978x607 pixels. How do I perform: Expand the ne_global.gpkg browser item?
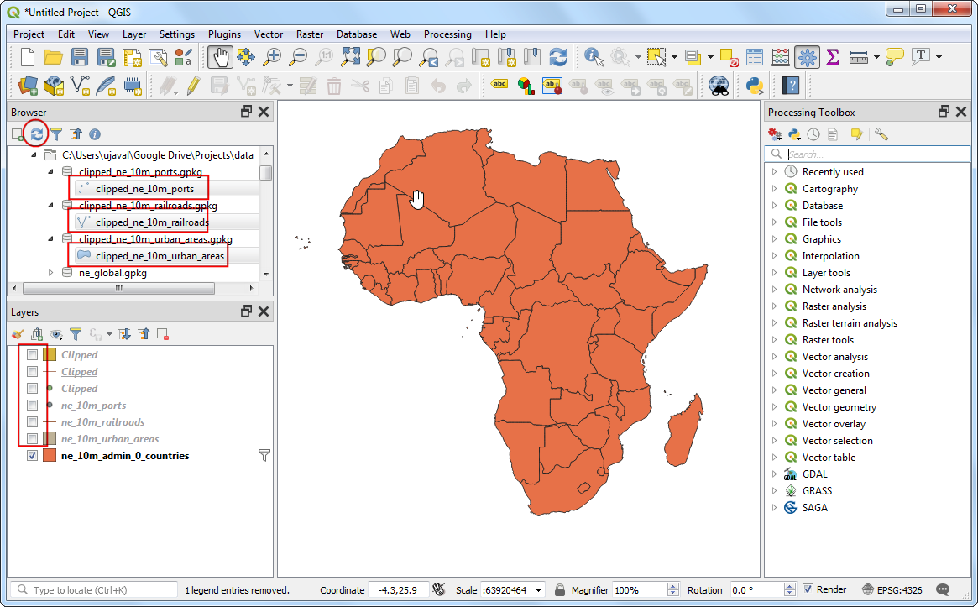[50, 273]
